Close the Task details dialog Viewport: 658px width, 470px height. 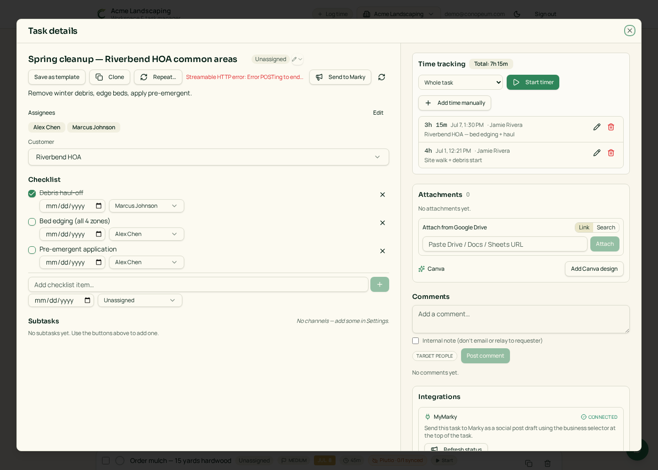click(x=629, y=31)
